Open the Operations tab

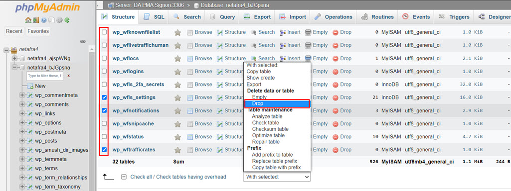point(333,17)
